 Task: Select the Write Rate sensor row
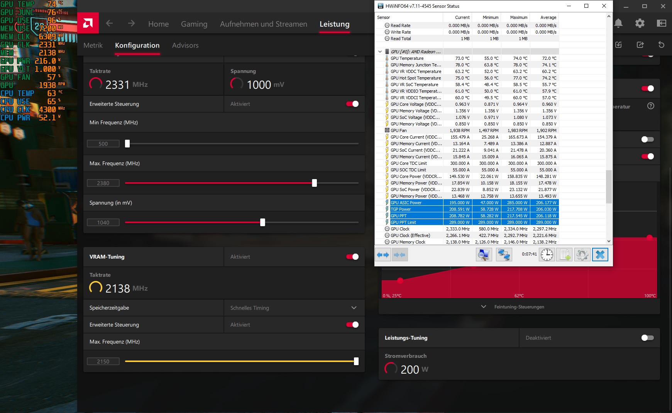(x=467, y=32)
